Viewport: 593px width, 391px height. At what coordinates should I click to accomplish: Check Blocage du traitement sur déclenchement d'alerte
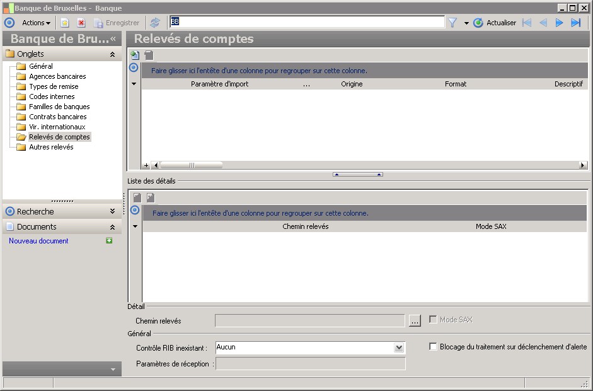tap(433, 347)
